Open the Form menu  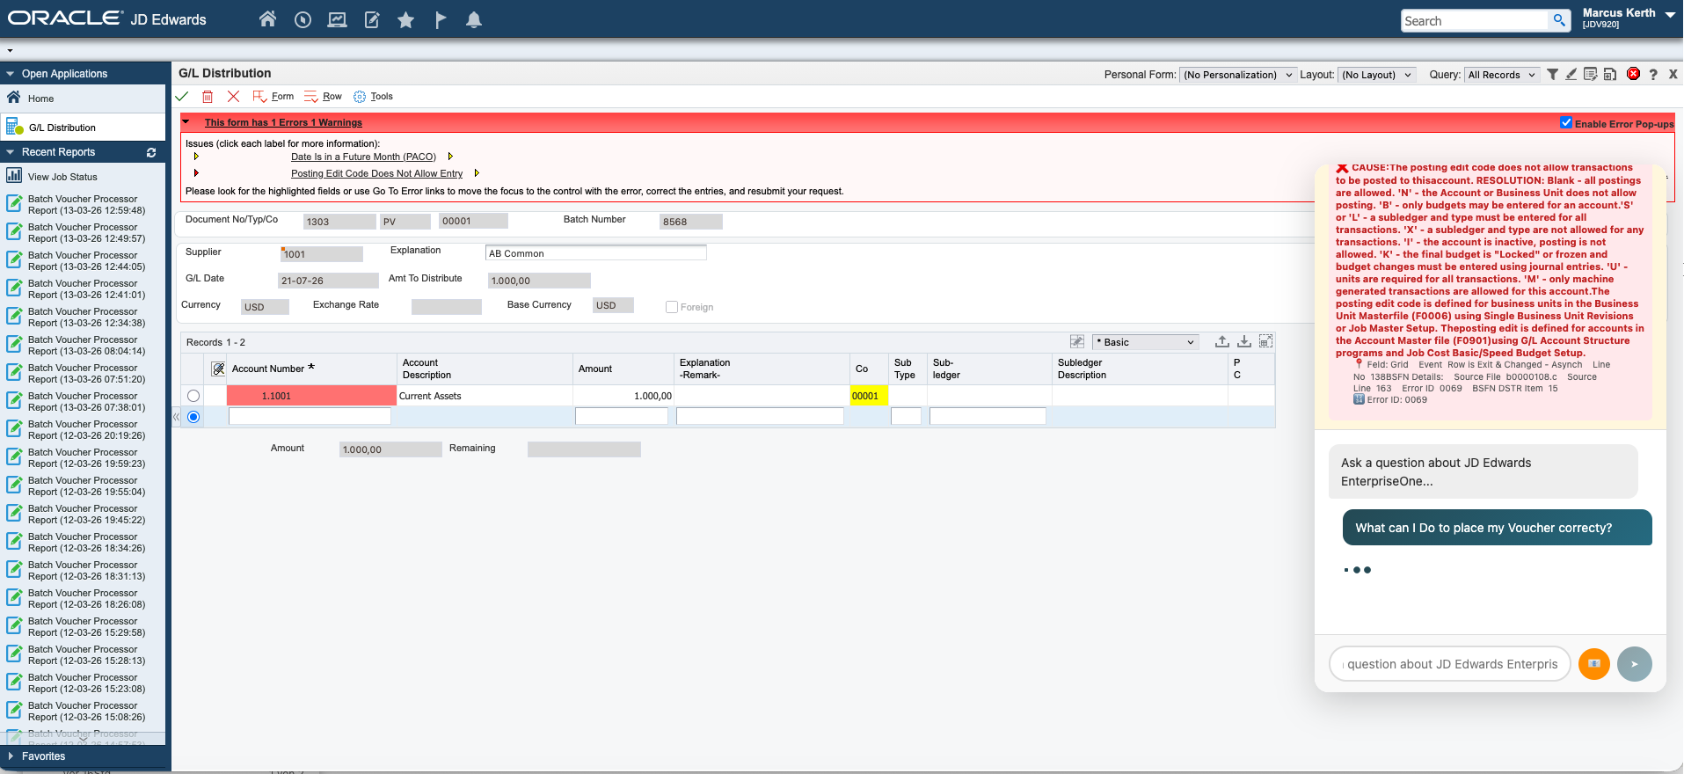273,97
